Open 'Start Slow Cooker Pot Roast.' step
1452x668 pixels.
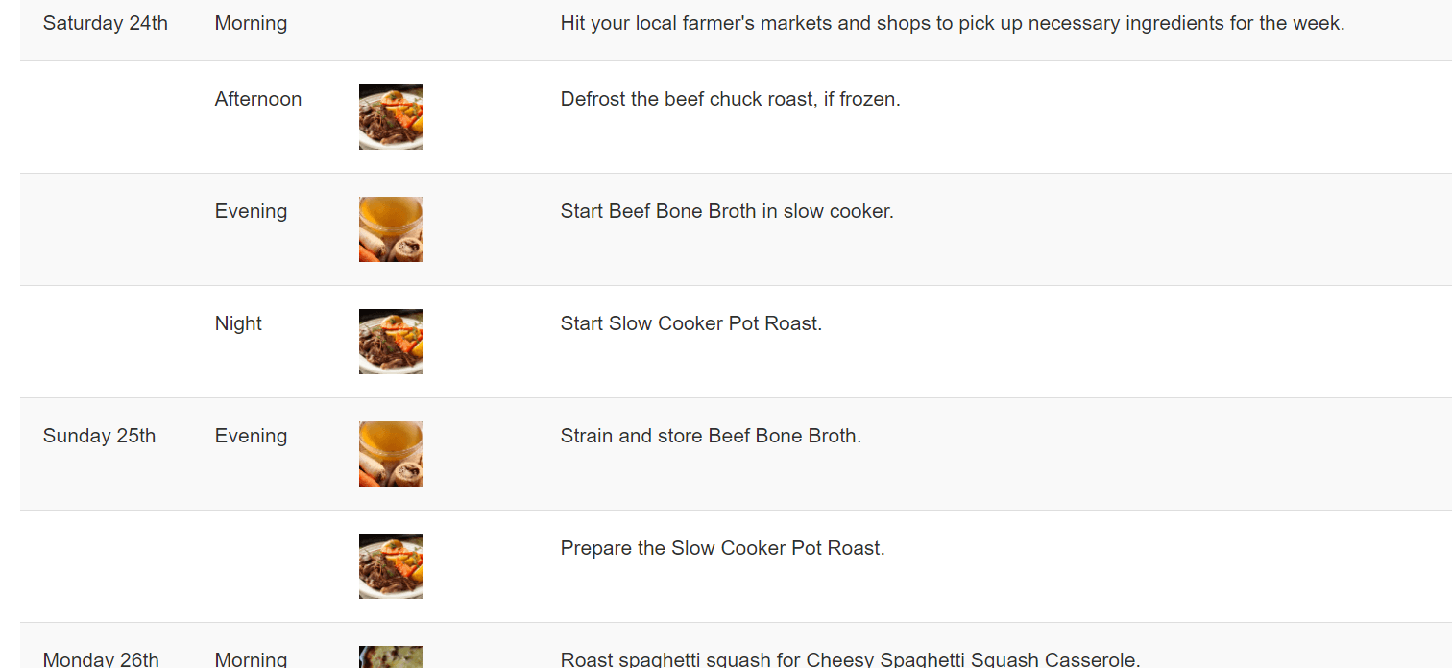tap(691, 323)
